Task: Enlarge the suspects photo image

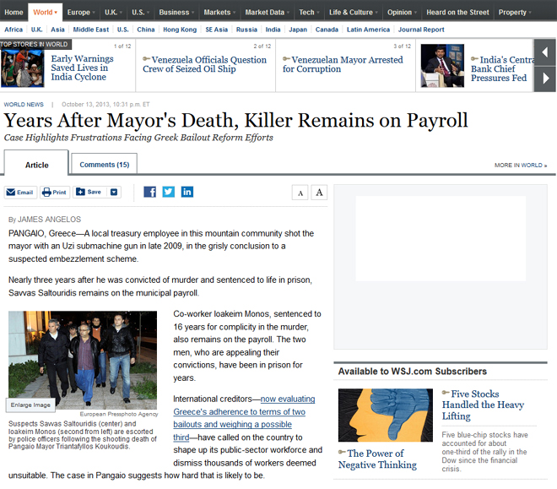Action: (x=30, y=404)
